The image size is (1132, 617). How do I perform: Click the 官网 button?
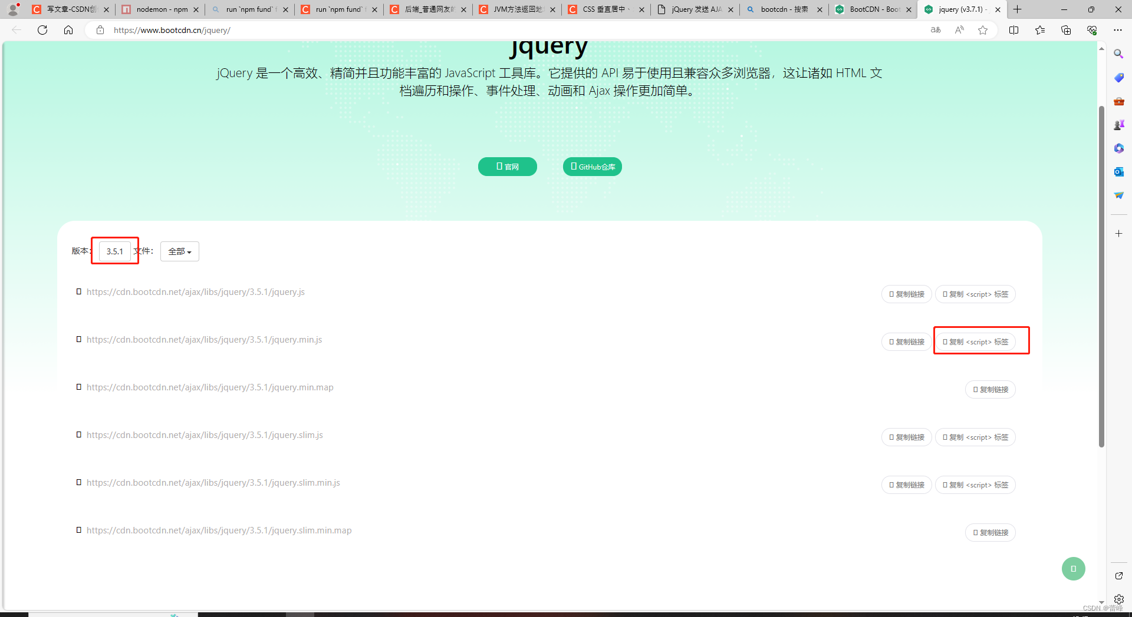507,167
